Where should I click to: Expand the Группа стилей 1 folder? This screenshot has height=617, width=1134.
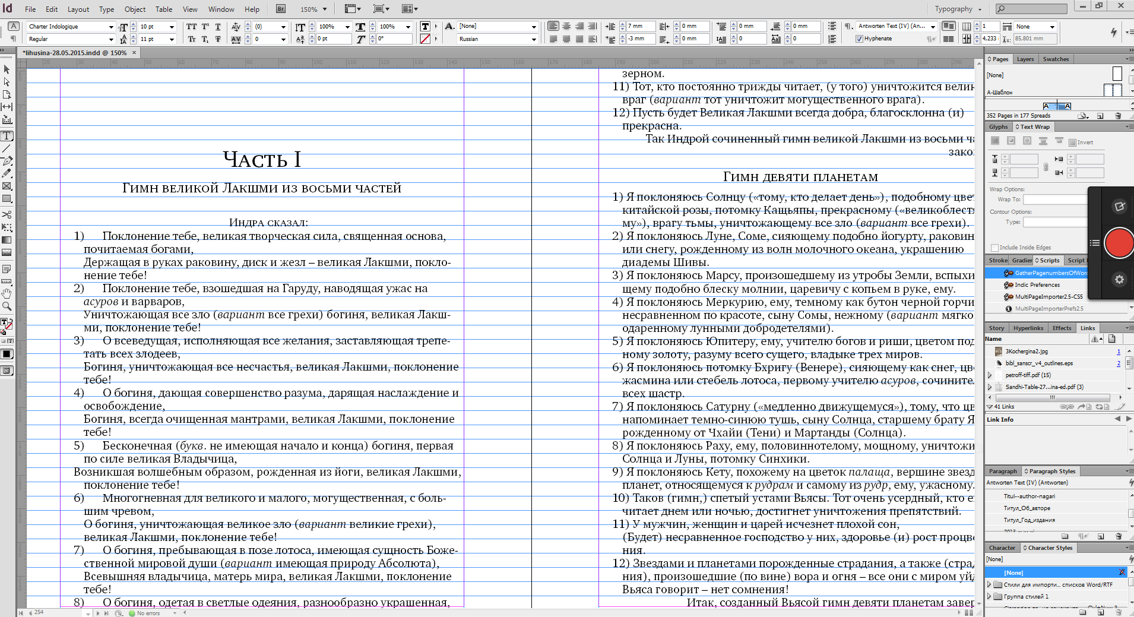(989, 597)
